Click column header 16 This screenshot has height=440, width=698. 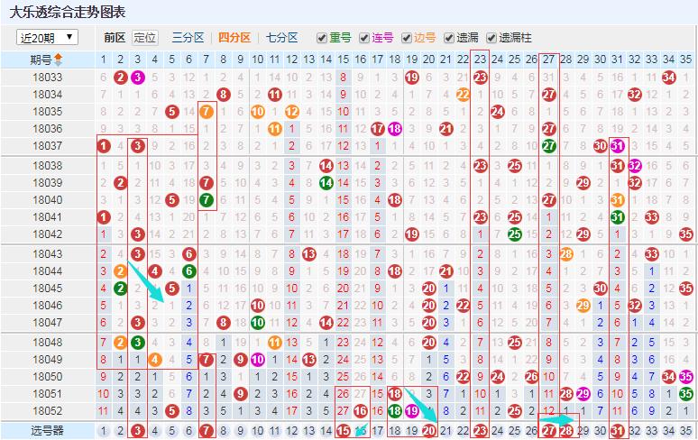click(x=361, y=60)
